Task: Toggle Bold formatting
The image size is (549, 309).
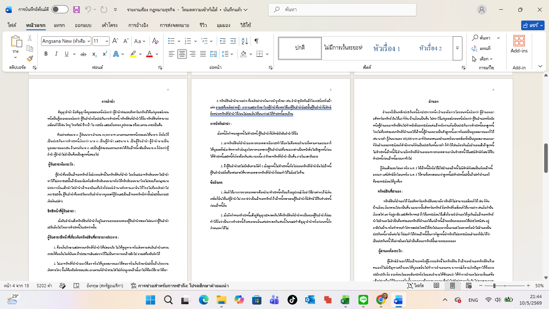Action: pyautogui.click(x=46, y=54)
